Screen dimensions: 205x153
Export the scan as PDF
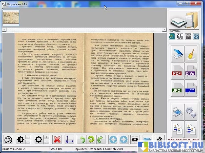coord(177,71)
